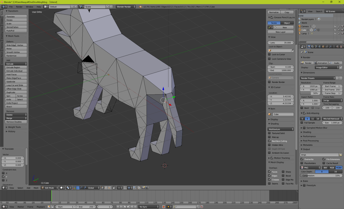Adjust the resolution percentage 50% slider

(310, 93)
